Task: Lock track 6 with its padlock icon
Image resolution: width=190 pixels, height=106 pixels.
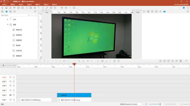Action: click(14, 77)
